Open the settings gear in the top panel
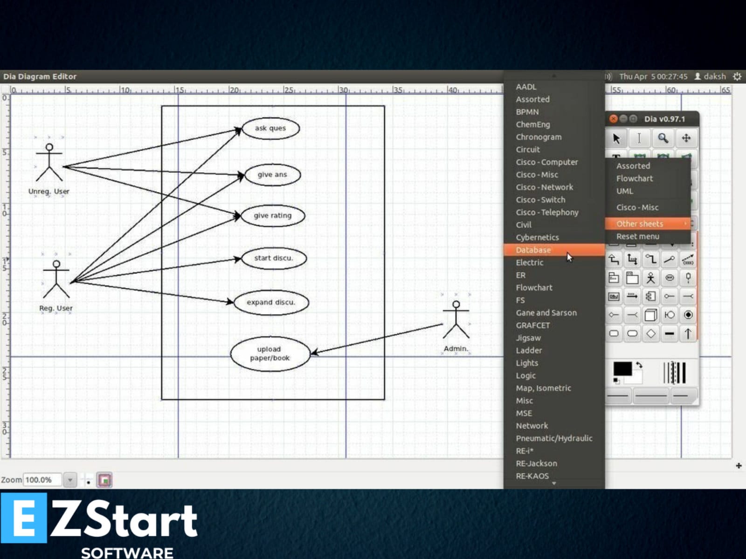The width and height of the screenshot is (746, 559). tap(737, 76)
